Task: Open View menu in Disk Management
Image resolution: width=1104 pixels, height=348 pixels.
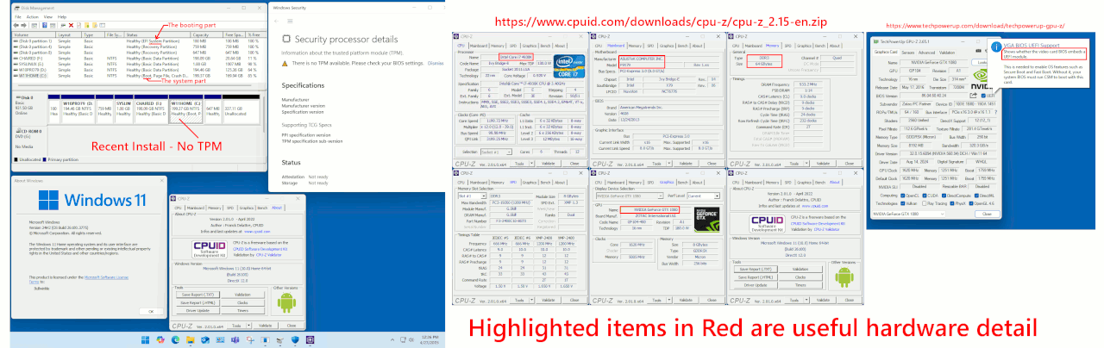Action: (x=48, y=16)
